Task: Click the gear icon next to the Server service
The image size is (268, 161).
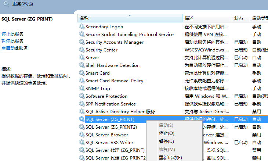Action: pyautogui.click(x=82, y=57)
